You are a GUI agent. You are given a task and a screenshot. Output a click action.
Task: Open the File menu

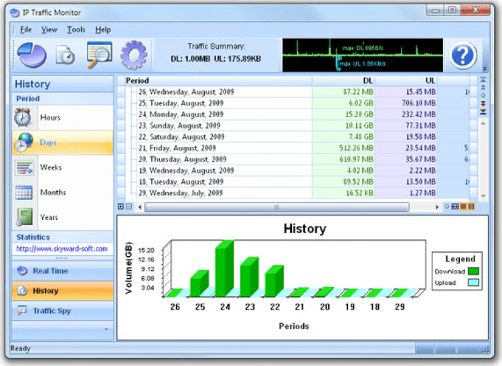[26, 29]
